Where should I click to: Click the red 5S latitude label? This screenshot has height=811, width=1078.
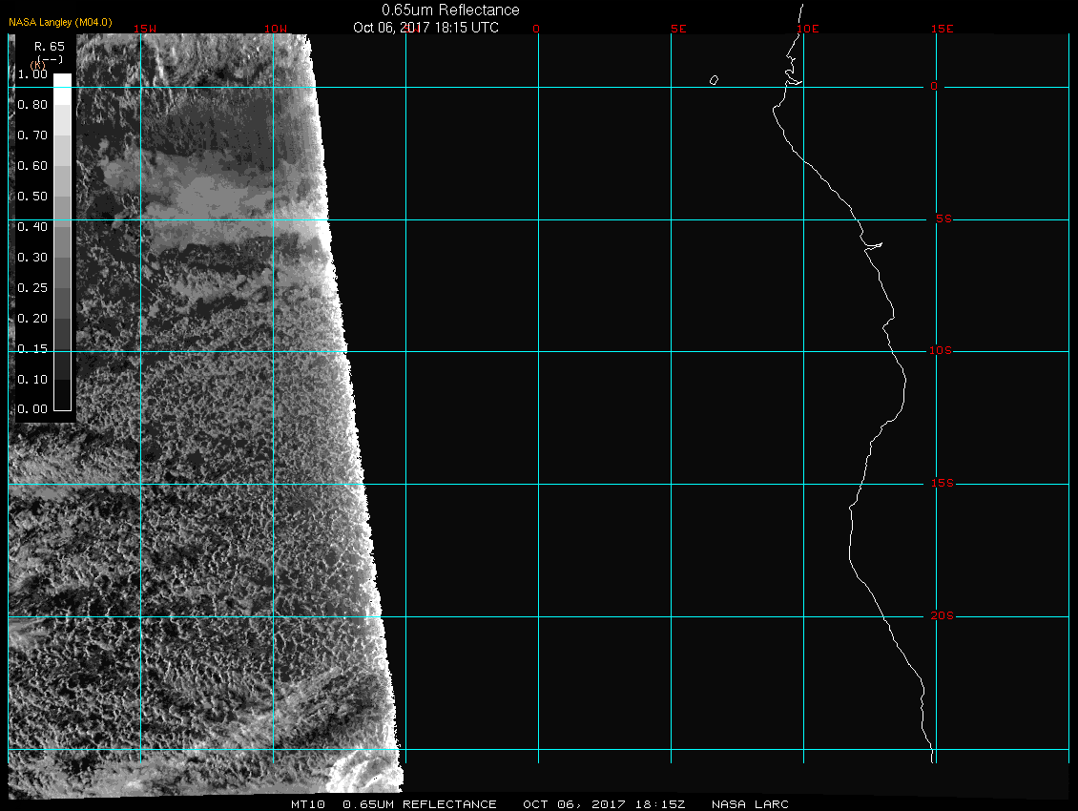941,219
